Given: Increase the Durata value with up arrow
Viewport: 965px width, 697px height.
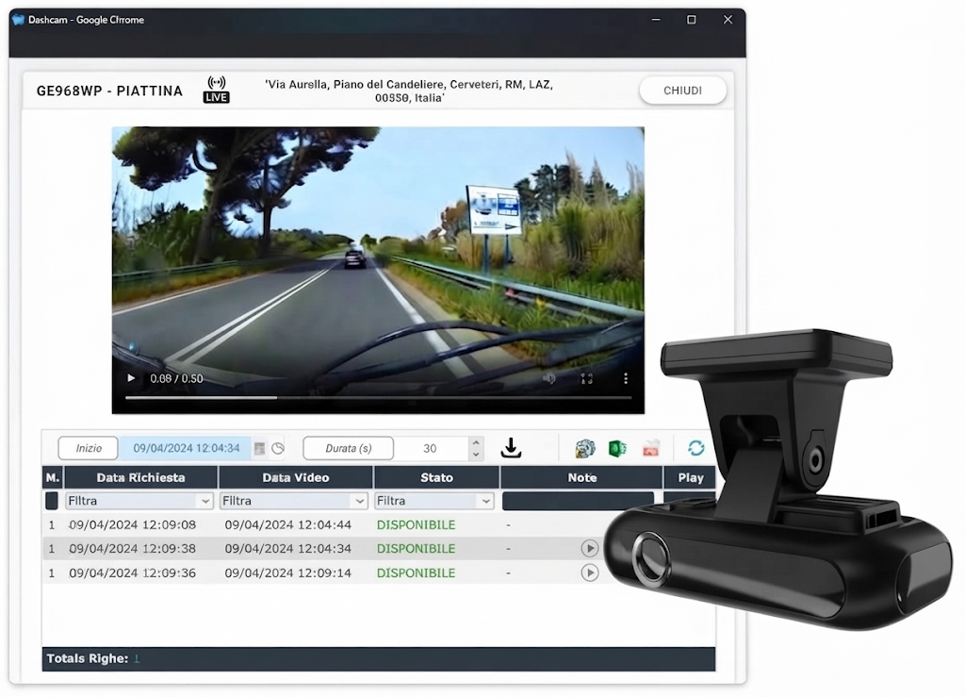Looking at the screenshot, I should pyautogui.click(x=475, y=442).
